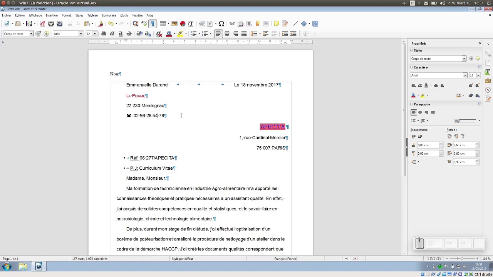Viewport: 493px width, 277px height.
Task: Open the Affichage menu
Action: pyautogui.click(x=35, y=15)
